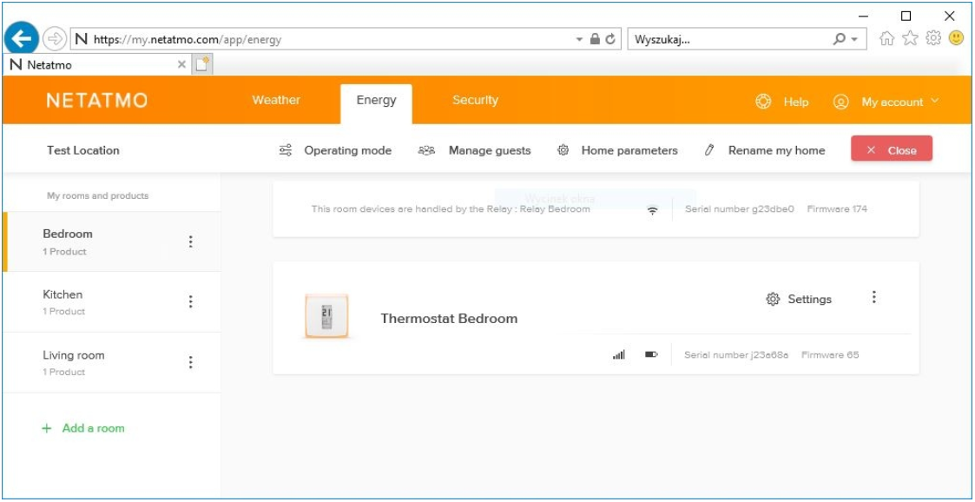Select the Bedroom room
Viewport: 975px width, 502px height.
tap(112, 241)
